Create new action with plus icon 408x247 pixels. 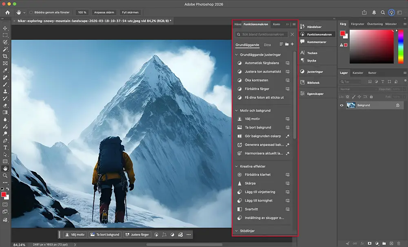click(x=292, y=44)
